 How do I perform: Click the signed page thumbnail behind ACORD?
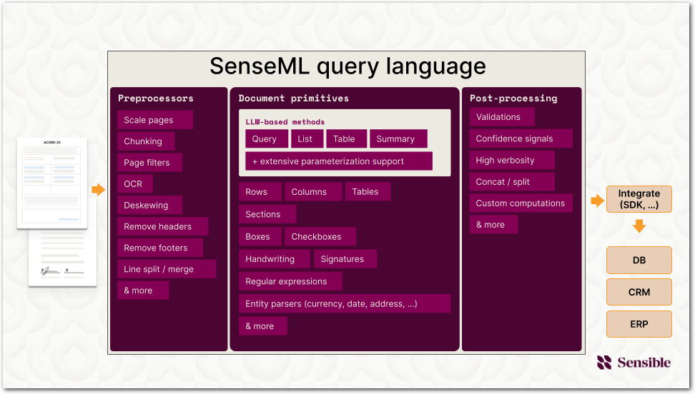[62, 258]
